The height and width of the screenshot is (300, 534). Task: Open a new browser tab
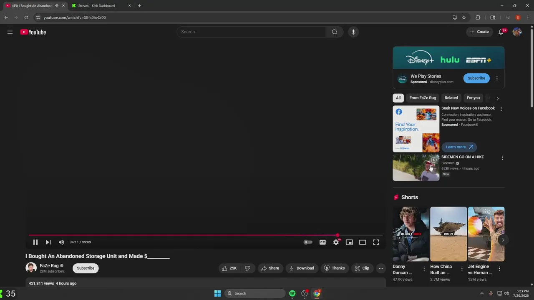point(139,6)
